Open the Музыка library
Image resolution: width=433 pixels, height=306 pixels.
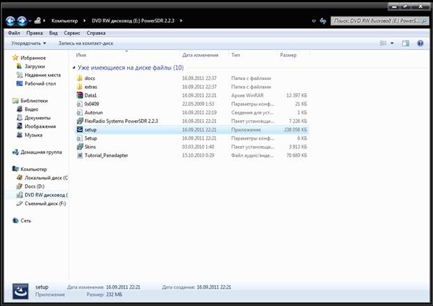pyautogui.click(x=30, y=135)
